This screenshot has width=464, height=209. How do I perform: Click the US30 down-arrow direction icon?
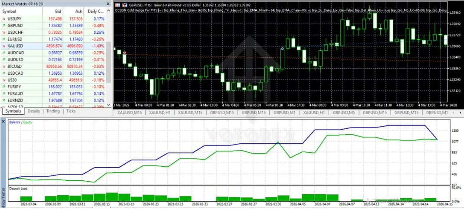[4, 80]
